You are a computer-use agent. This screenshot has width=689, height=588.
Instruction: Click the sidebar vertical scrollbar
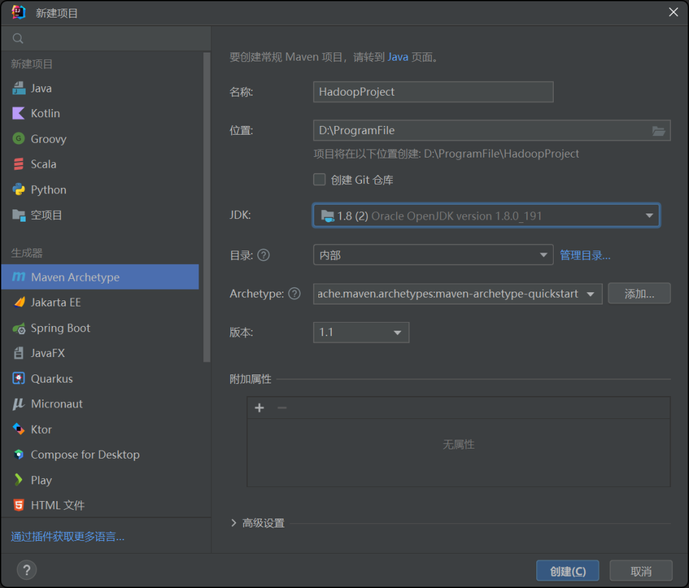pyautogui.click(x=207, y=202)
